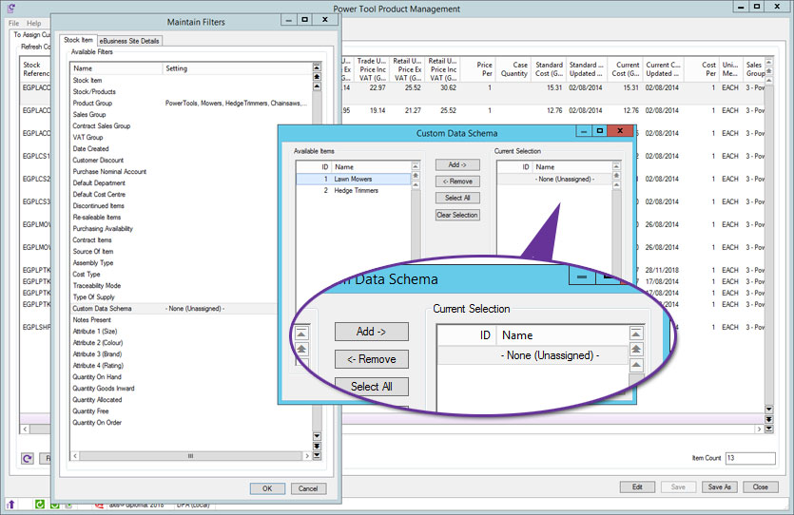This screenshot has width=794, height=515.
Task: Jump to bottom of main product grid
Action: click(768, 429)
